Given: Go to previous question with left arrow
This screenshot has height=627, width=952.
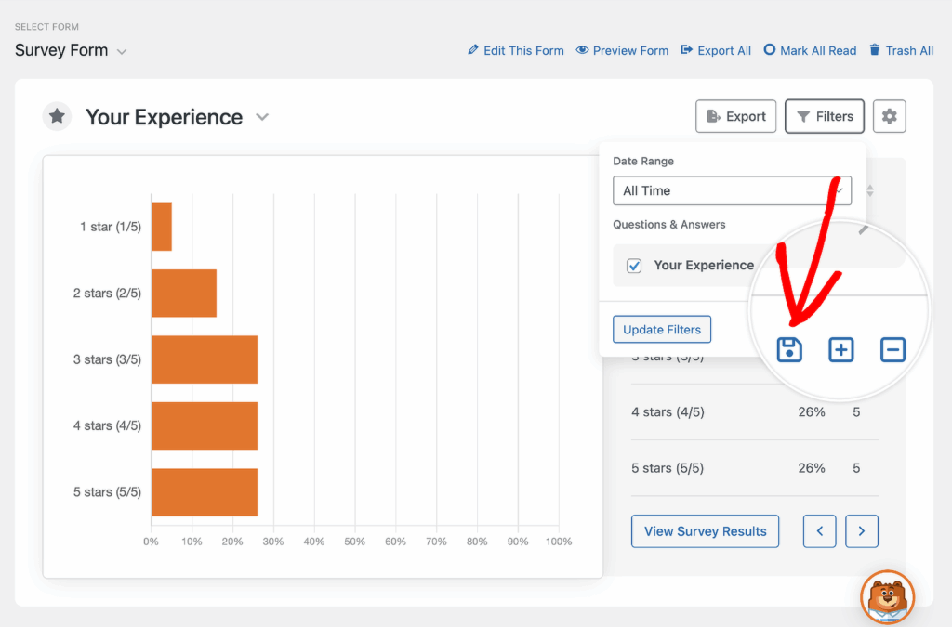Looking at the screenshot, I should pos(819,531).
